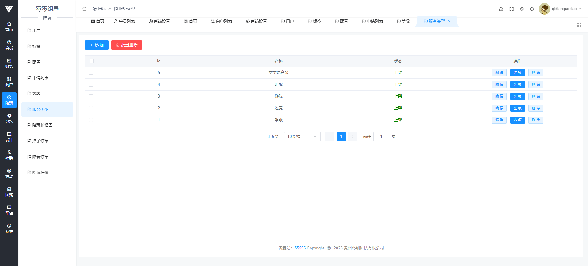Screen dimensions: 588x266
Task: Open the qidiangaoxiao user dropdown
Action: [x=560, y=9]
